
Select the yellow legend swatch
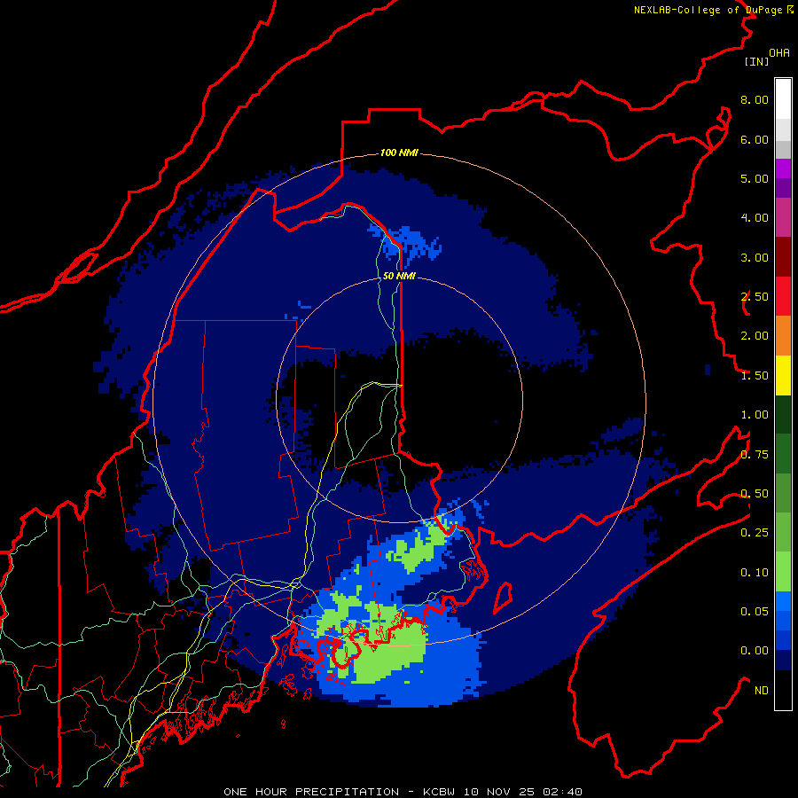[x=783, y=375]
